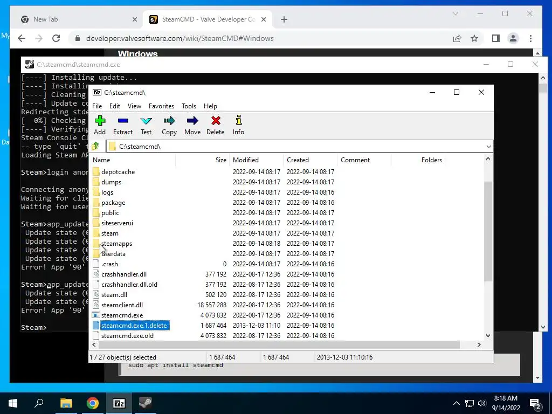The width and height of the screenshot is (552, 414).
Task: Sort by the Comment column header
Action: pos(364,160)
